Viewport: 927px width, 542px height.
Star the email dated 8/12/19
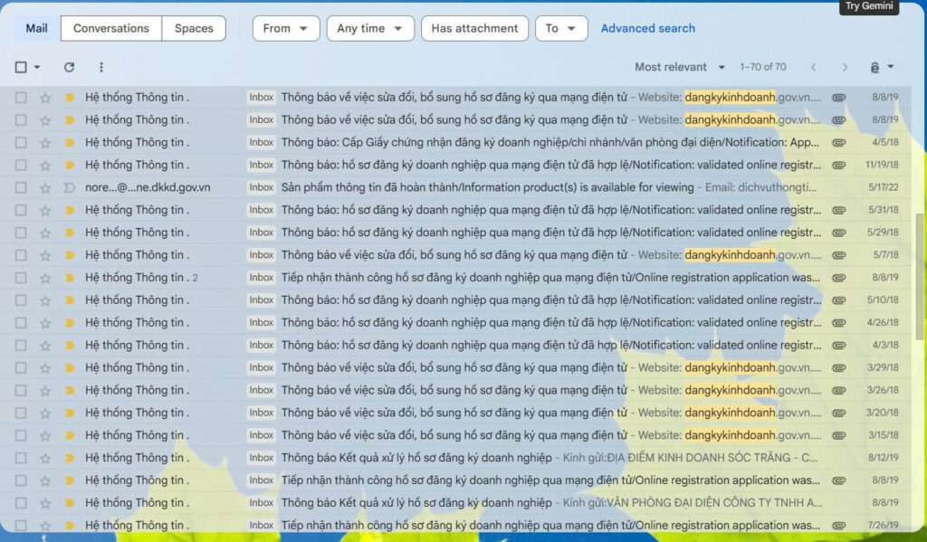tap(45, 458)
